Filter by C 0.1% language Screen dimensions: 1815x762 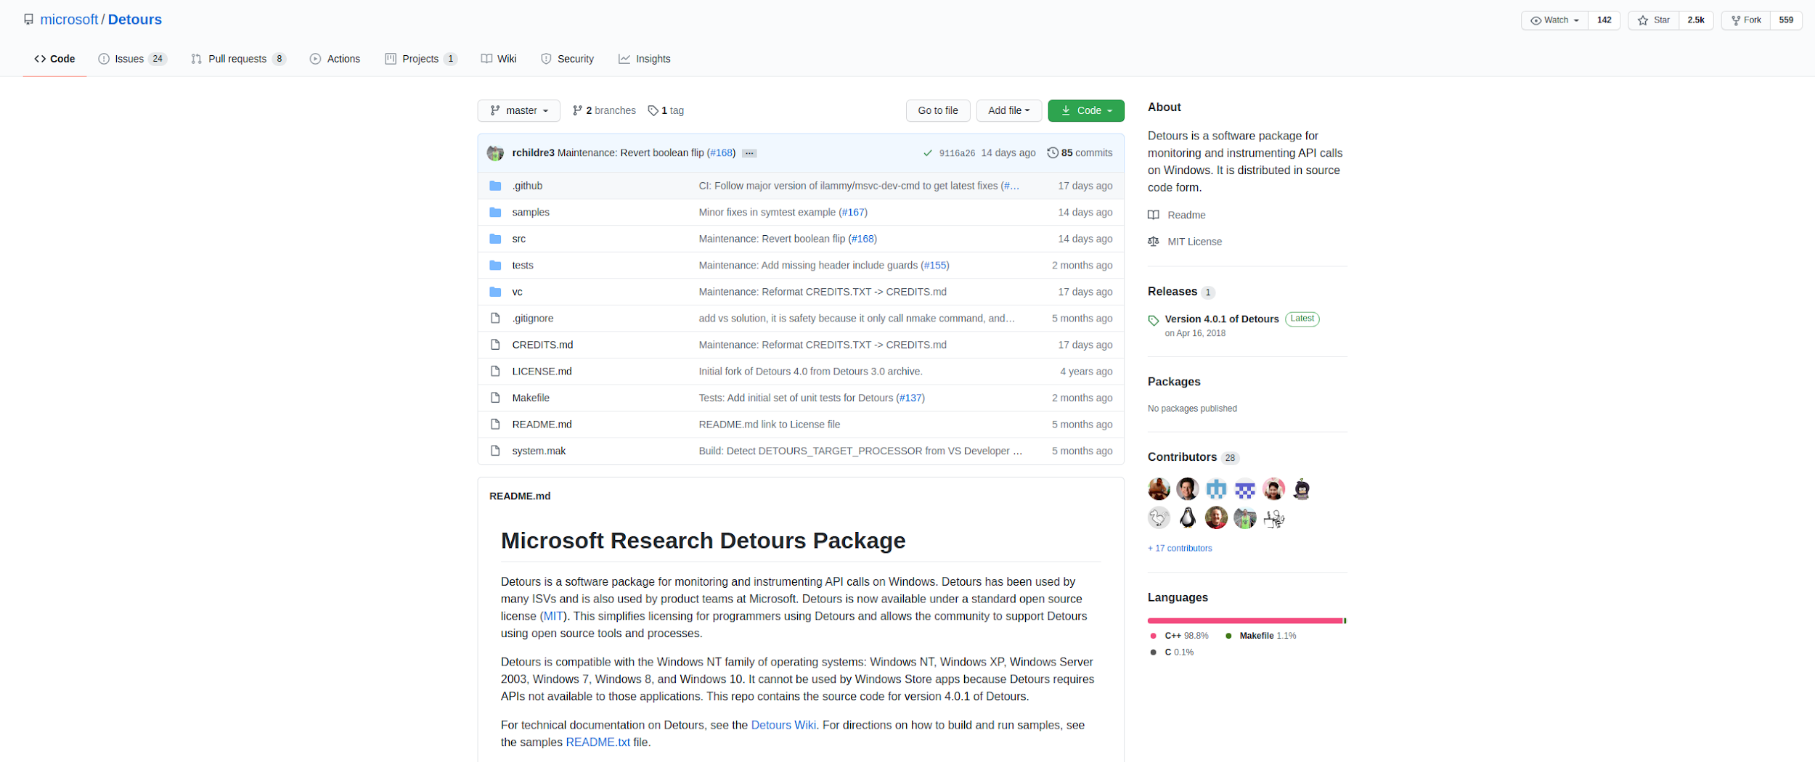coord(1172,652)
